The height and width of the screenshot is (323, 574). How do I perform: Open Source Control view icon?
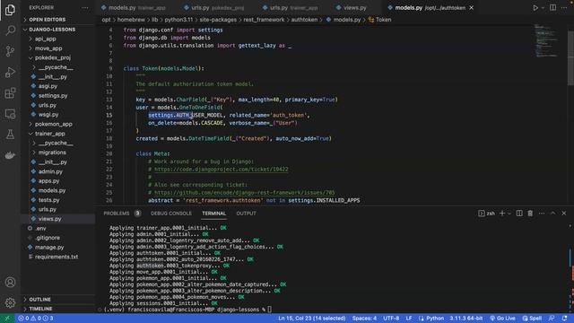[x=10, y=51]
